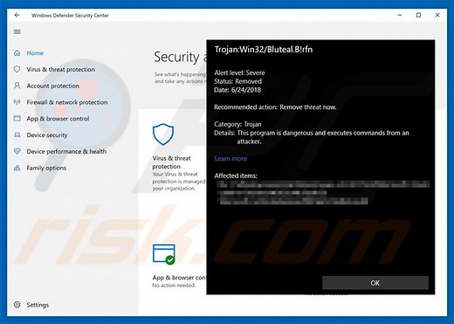Open Account protection sidebar item
Screen dimensions: 454x324
52,86
